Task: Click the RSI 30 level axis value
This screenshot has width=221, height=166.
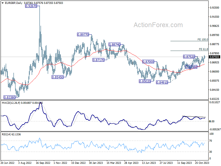Action: point(211,152)
